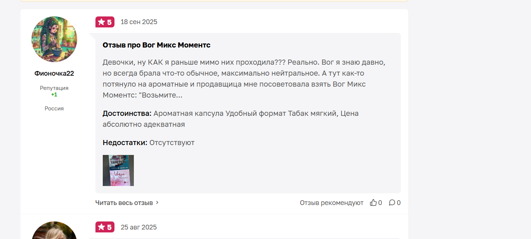Click the date 25 авг 2025
The width and height of the screenshot is (531, 239).
click(x=139, y=227)
